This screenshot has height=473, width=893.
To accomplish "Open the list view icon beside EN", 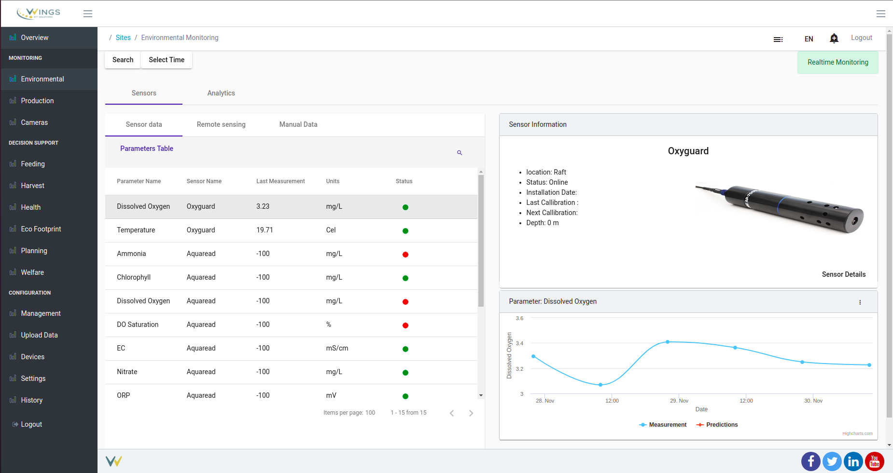I will pyautogui.click(x=778, y=39).
